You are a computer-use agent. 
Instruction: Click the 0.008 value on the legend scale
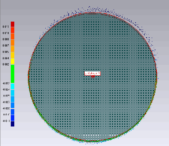[x=6, y=39]
